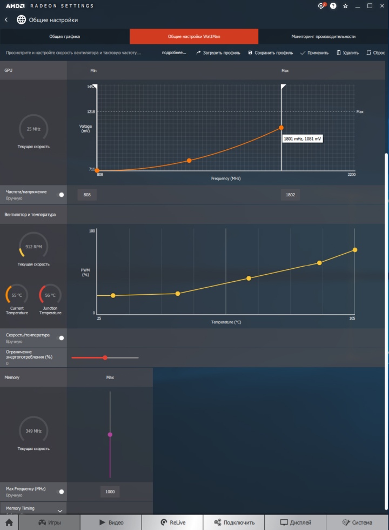
Task: Click the power limit slider handle
Action: (x=105, y=357)
